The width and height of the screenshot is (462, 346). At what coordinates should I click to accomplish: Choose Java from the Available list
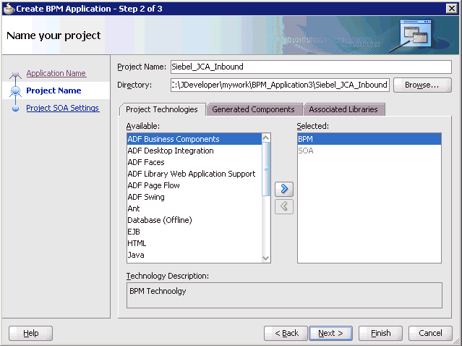(x=194, y=255)
